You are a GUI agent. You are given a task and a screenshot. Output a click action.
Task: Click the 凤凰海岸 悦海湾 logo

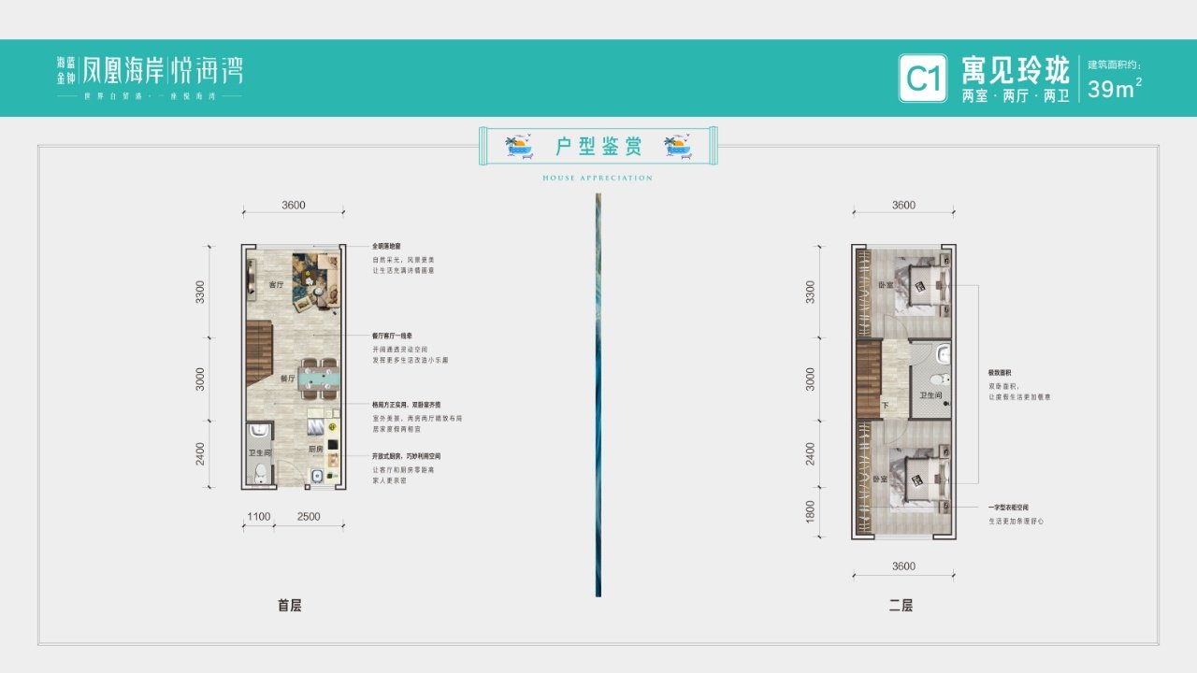150,71
